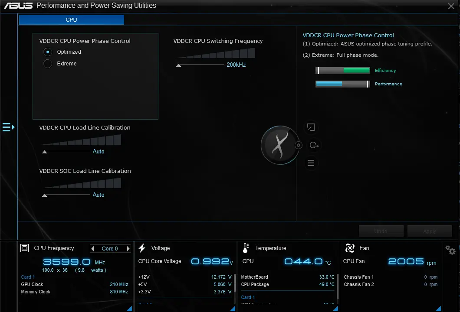Click the 200kHz switching frequency value
Viewport: 460px width, 312px height.
tap(236, 65)
